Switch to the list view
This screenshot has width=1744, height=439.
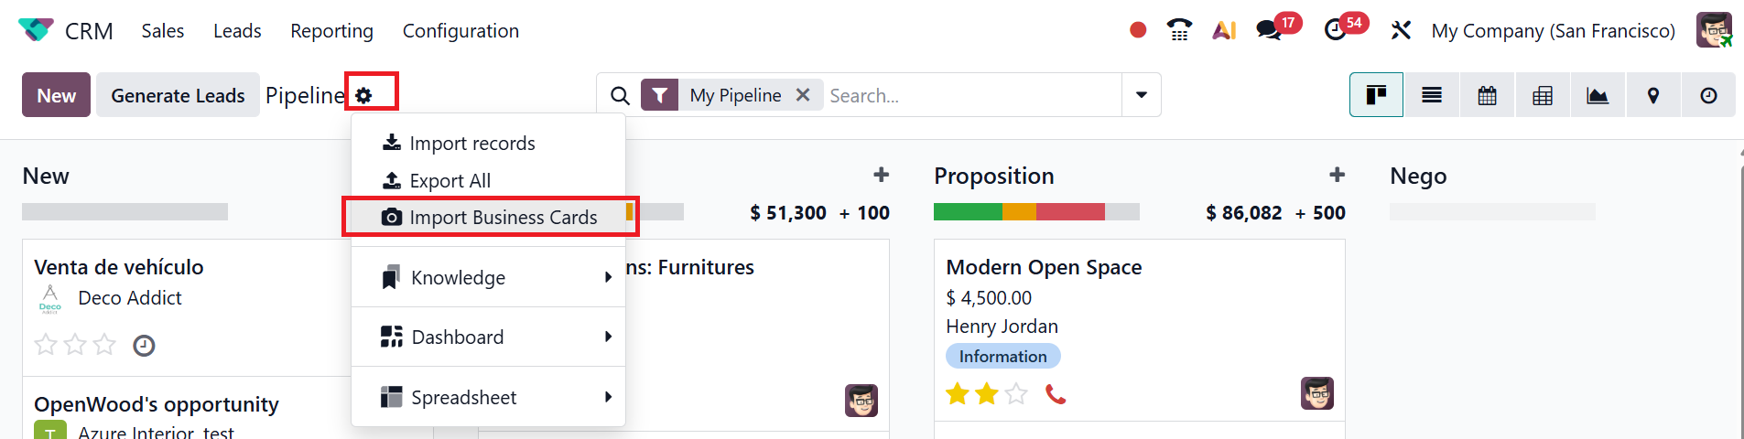[x=1432, y=95]
